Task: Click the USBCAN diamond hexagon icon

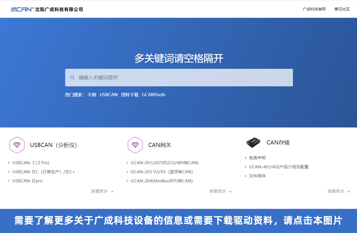Action: [x=17, y=145]
